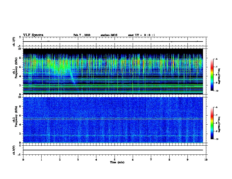Click the time axis tick label "4"
Viewport: 232px width, 179px height.
tap(96, 160)
